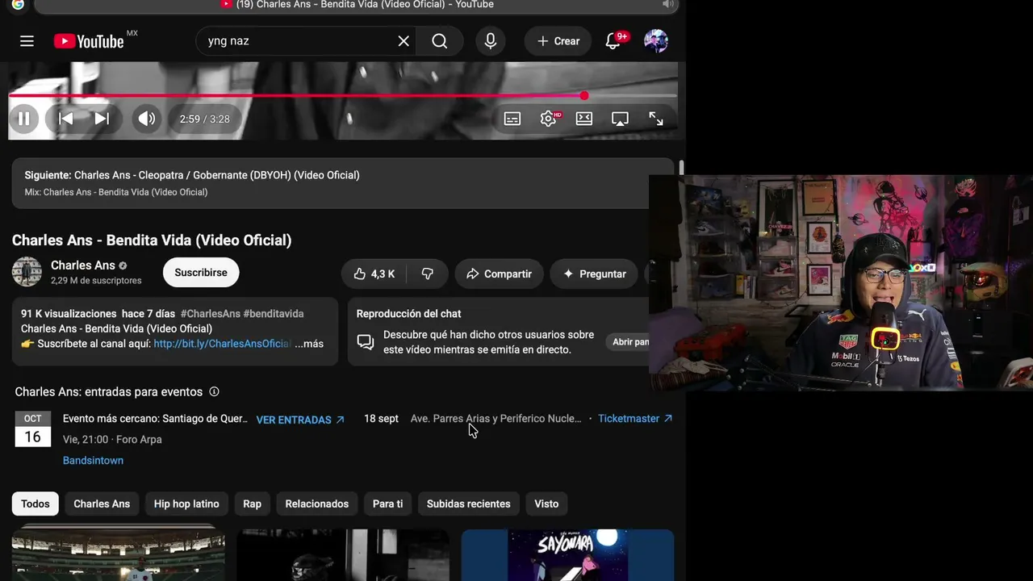
Task: Open the chat replay panel
Action: tap(629, 342)
